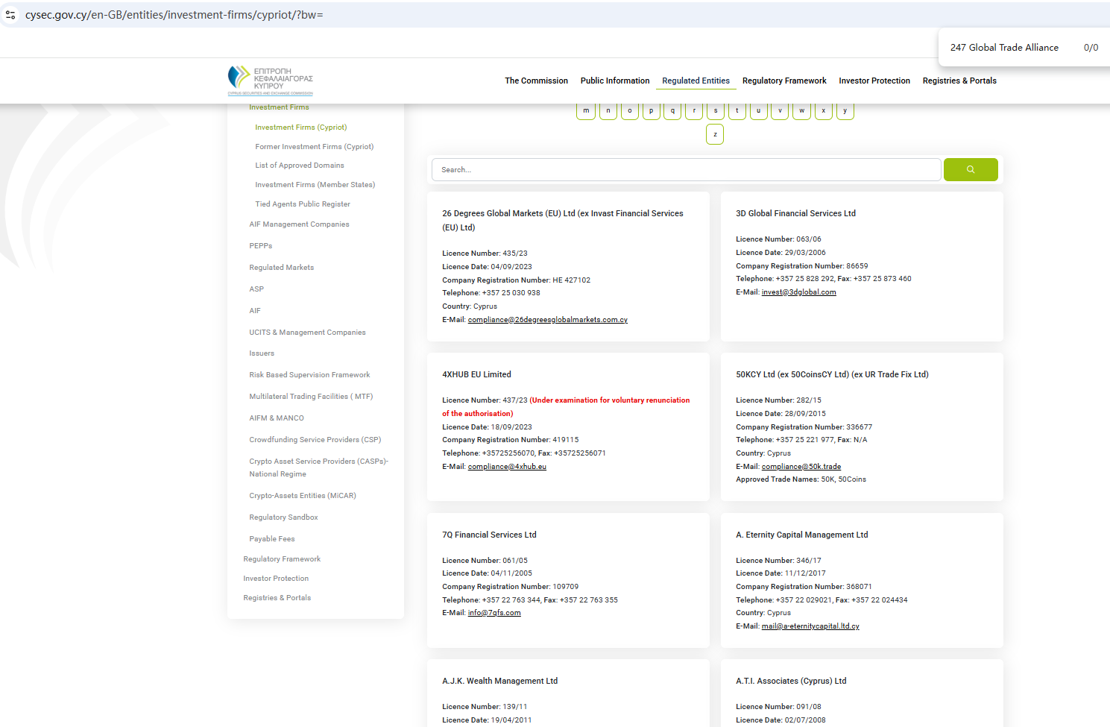The height and width of the screenshot is (727, 1110).
Task: Click the page URL in address bar
Action: [x=174, y=15]
